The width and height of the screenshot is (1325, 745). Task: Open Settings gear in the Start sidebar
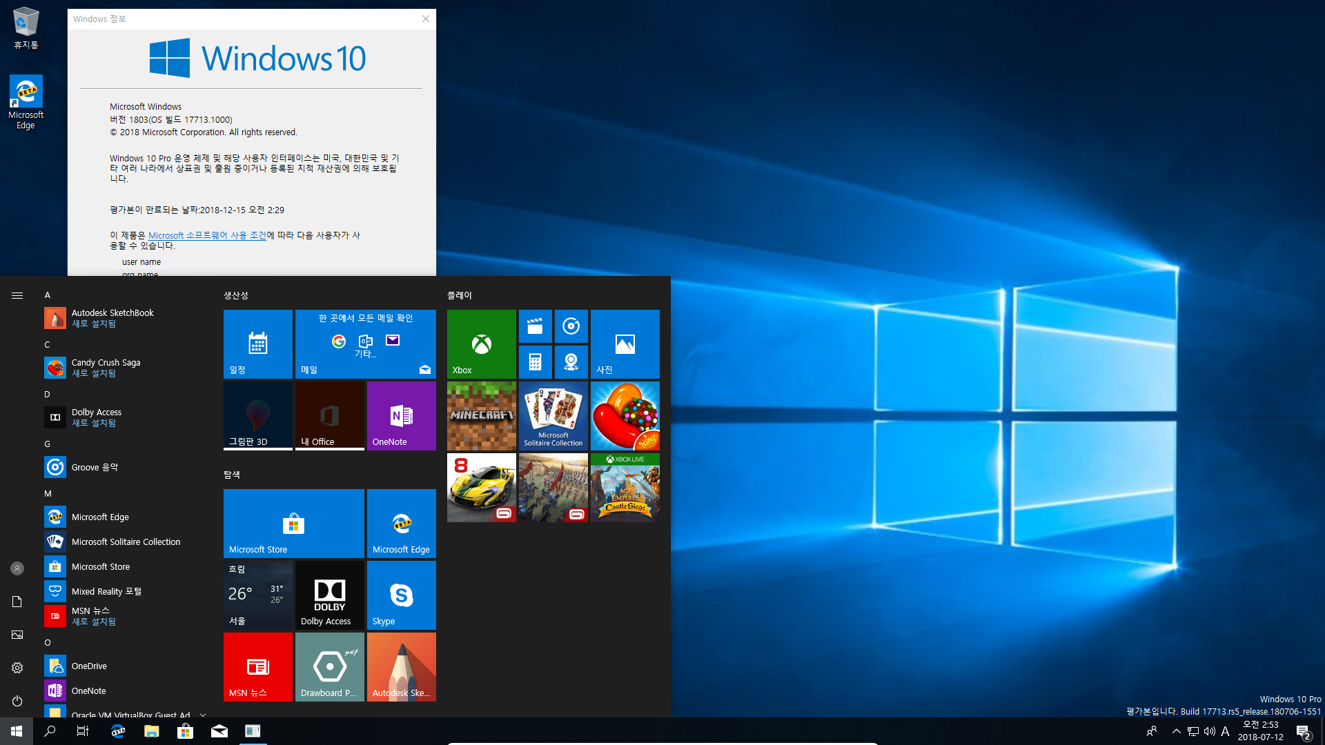[x=17, y=668]
